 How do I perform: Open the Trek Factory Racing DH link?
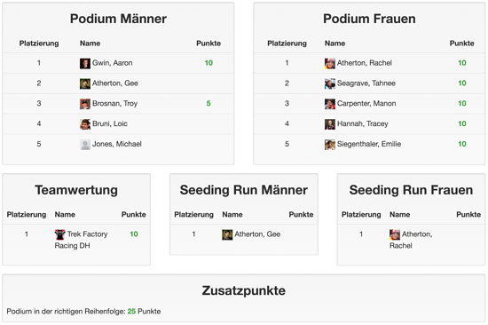pos(82,240)
